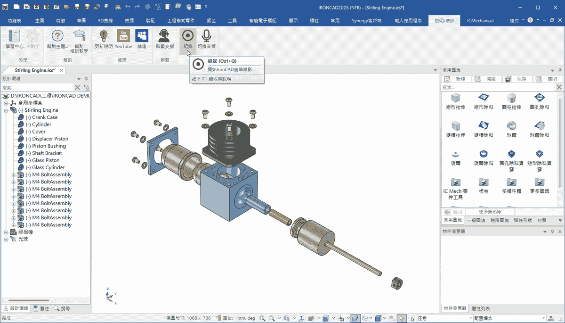Open 聯繫支援 headset support icon
565x323 pixels.
165,35
